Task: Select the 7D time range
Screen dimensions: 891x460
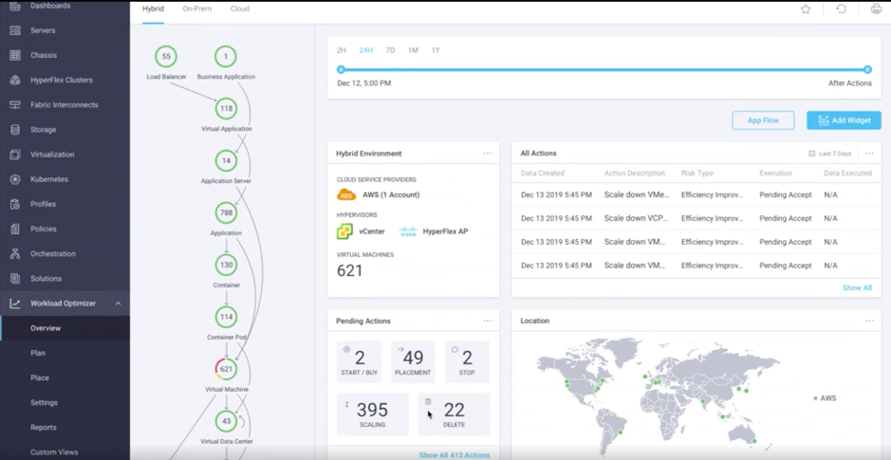Action: pyautogui.click(x=390, y=50)
